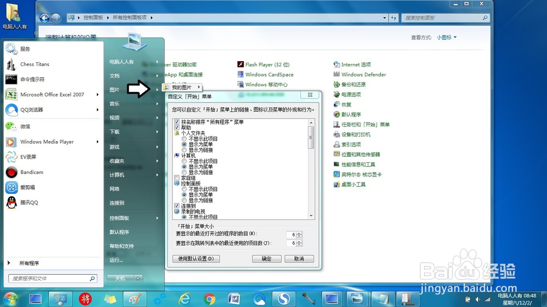This screenshot has height=307, width=547.
Task: Click 使用默认设置 button
Action: coord(196,258)
